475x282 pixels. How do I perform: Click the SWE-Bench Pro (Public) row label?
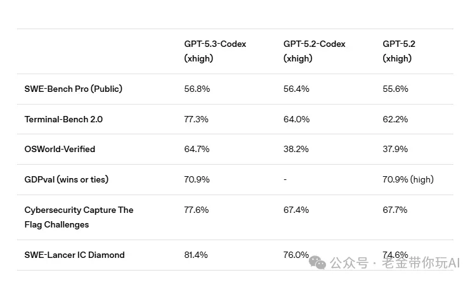[x=74, y=89]
